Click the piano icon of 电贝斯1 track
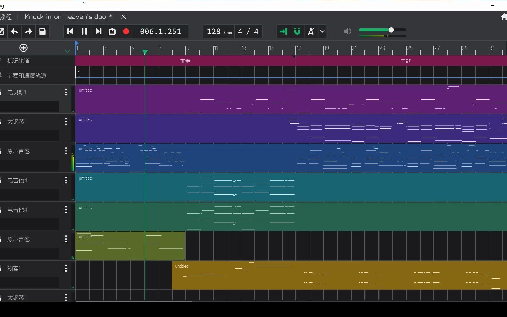Image resolution: width=507 pixels, height=317 pixels. click(1, 92)
